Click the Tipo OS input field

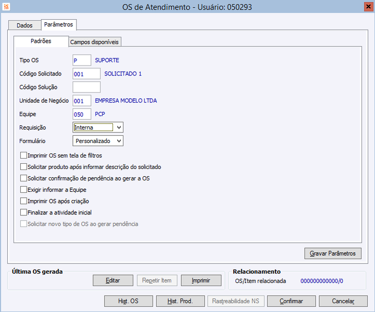(x=82, y=60)
